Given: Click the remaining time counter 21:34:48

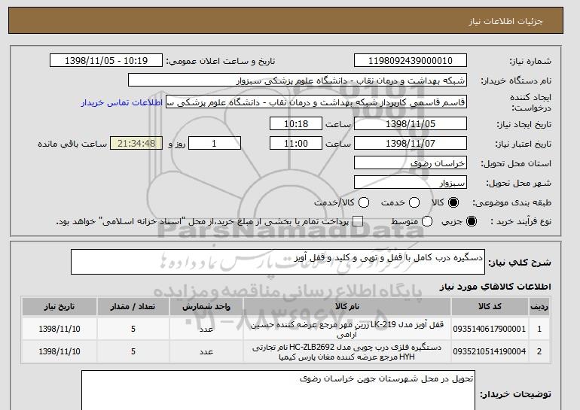Looking at the screenshot, I should pos(136,144).
